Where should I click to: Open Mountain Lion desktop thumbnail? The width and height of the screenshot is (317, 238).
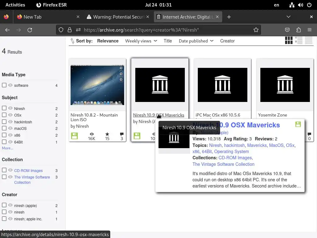coord(97,85)
